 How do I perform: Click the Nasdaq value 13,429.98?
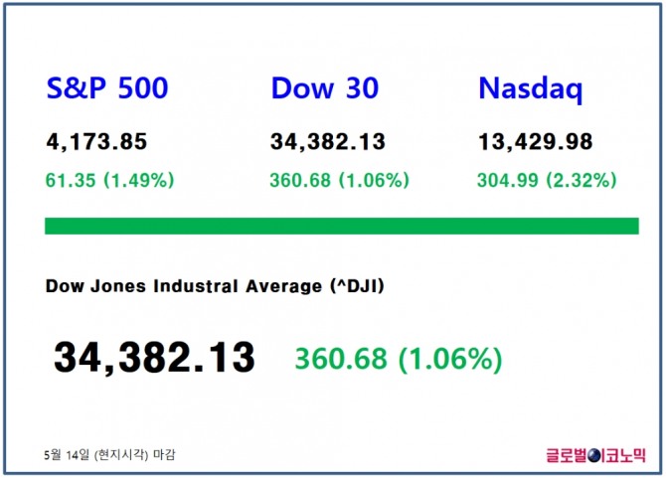[535, 142]
